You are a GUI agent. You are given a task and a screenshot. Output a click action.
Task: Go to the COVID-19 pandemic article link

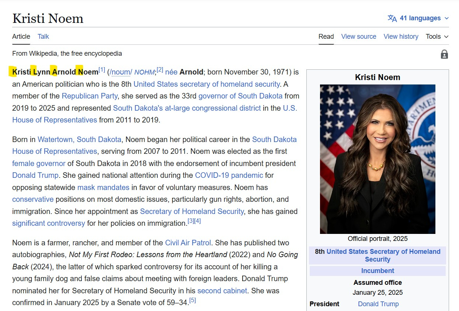coord(229,175)
